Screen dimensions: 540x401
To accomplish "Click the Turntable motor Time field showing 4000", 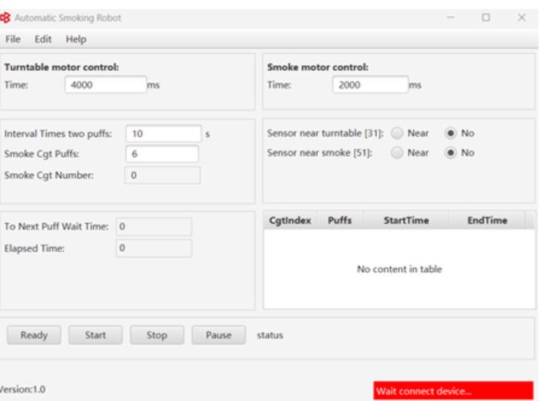I will [x=105, y=85].
